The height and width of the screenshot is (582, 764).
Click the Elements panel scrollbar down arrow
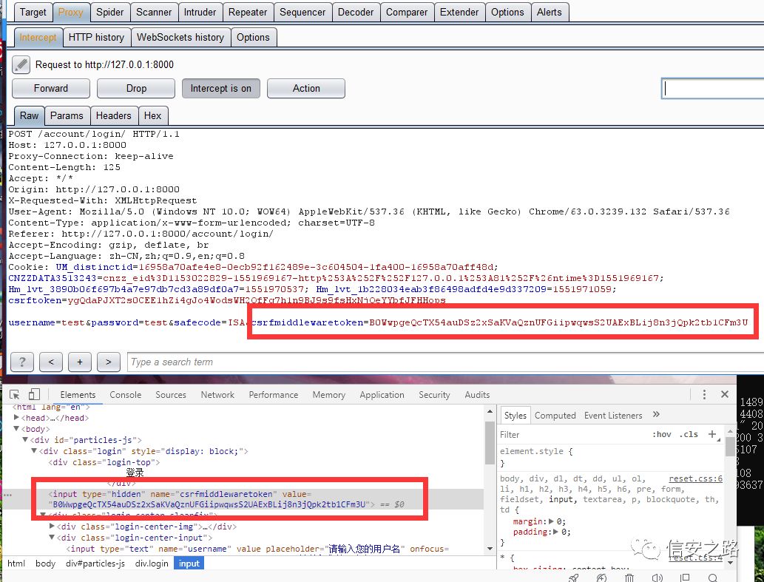(489, 549)
